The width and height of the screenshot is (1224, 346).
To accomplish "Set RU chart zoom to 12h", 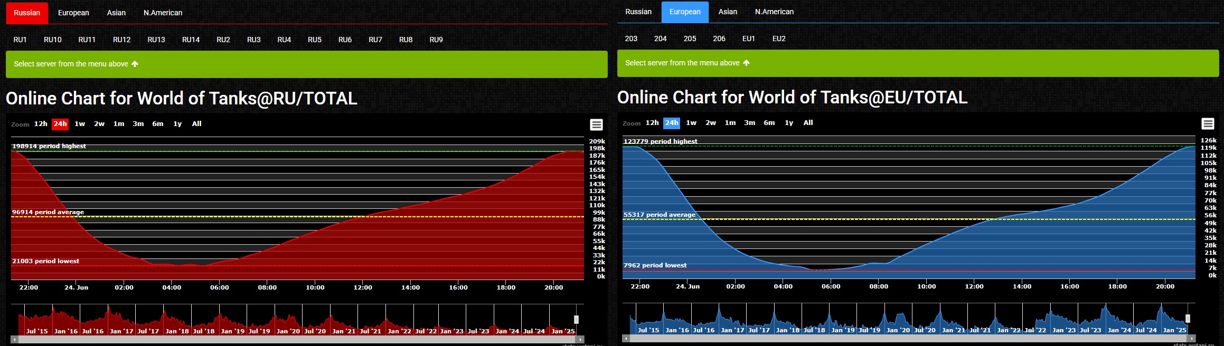I will point(41,124).
